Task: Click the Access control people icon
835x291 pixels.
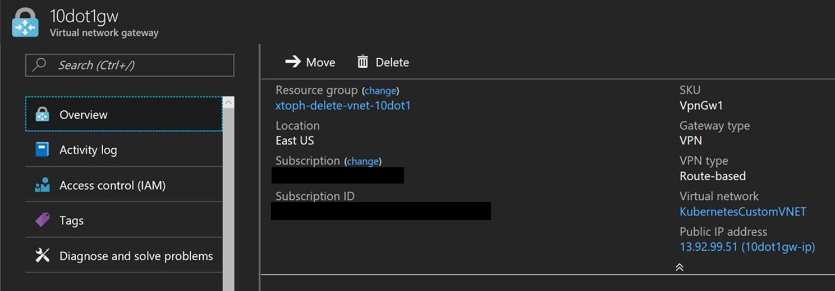Action: [42, 185]
